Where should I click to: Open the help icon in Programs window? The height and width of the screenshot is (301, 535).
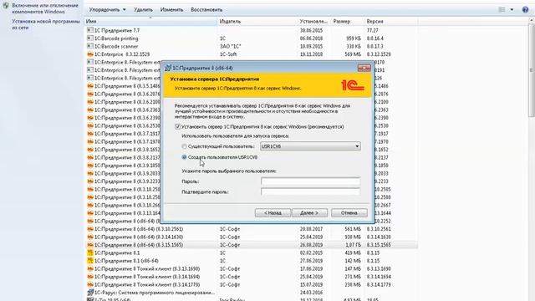point(525,9)
